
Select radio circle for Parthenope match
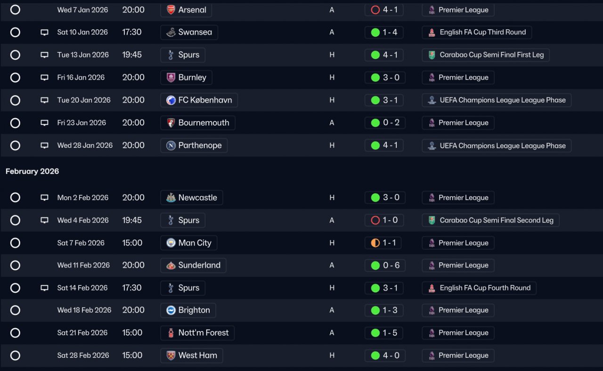(15, 145)
